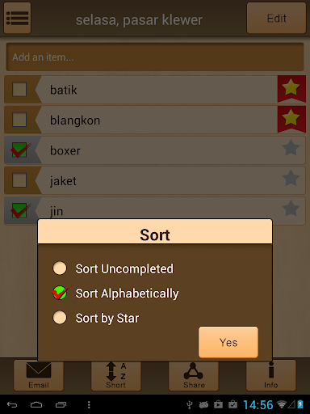
Task: Open Email option in bottom bar
Action: point(39,375)
